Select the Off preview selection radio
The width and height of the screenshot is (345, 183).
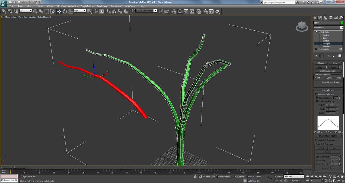point(316,78)
